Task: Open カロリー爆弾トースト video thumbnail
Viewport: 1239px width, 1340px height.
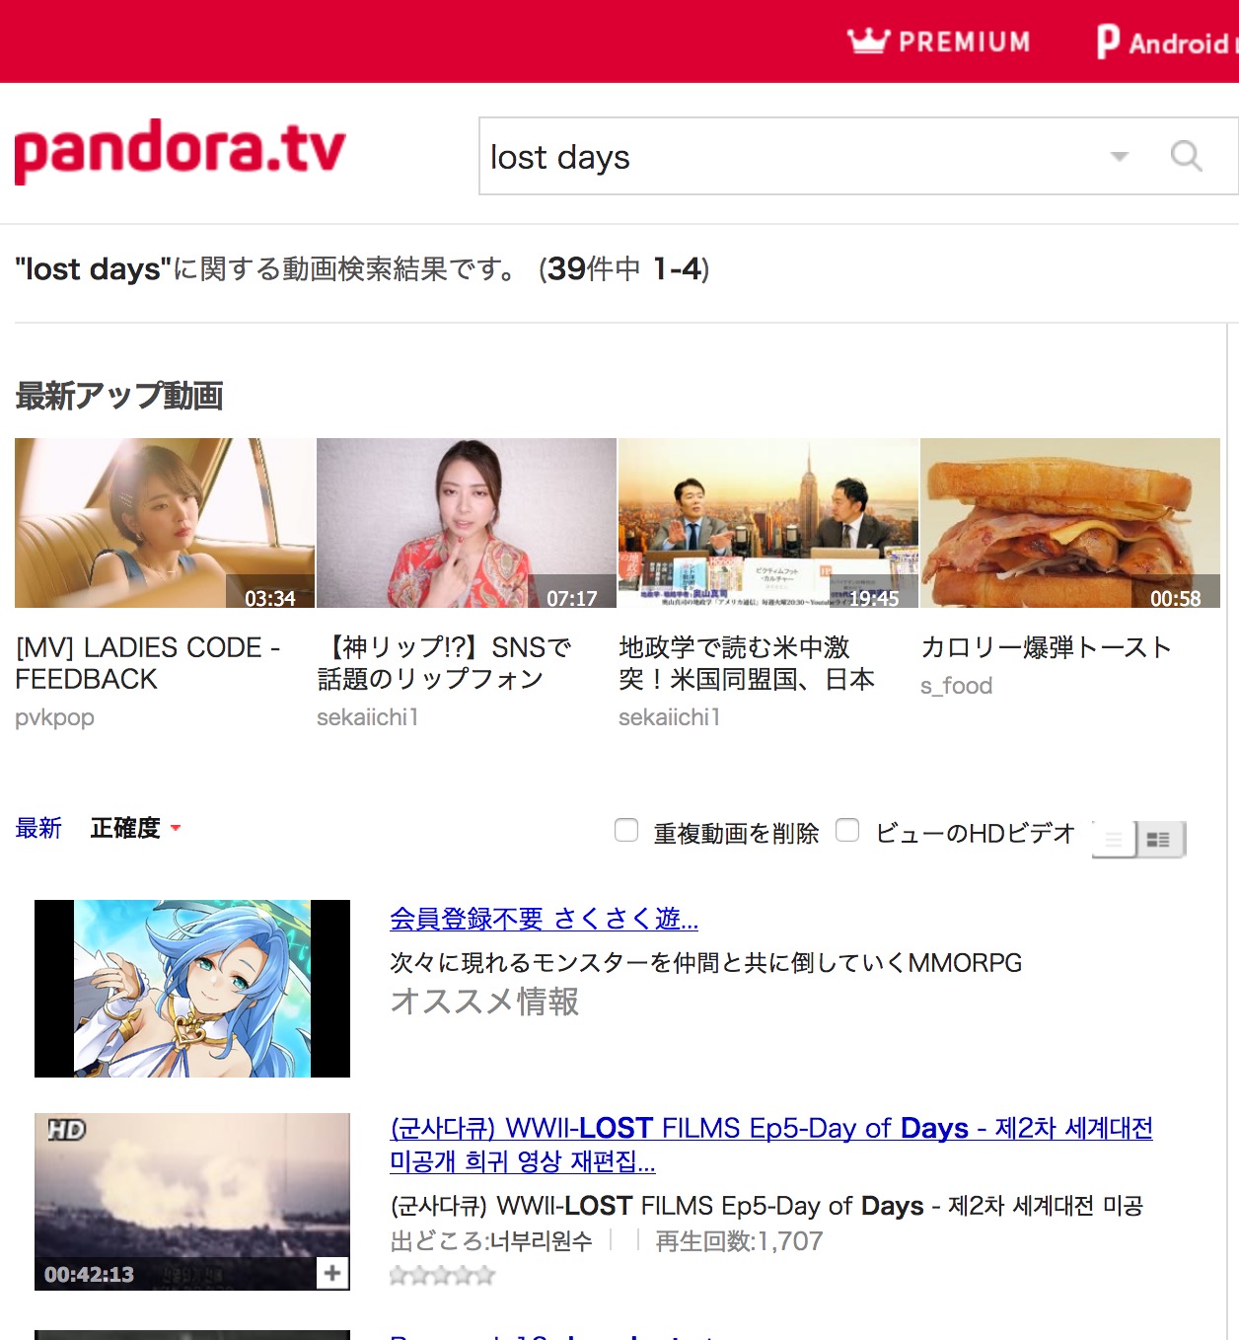Action: [1070, 523]
